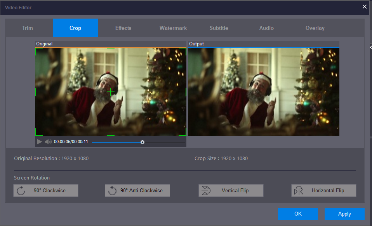The image size is (372, 226).
Task: Open the Subtitle tab
Action: (219, 28)
